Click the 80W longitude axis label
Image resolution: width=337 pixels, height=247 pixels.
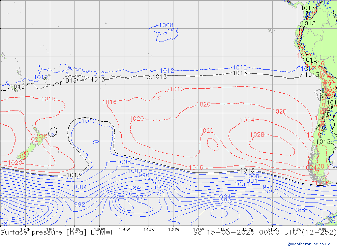point(297,229)
